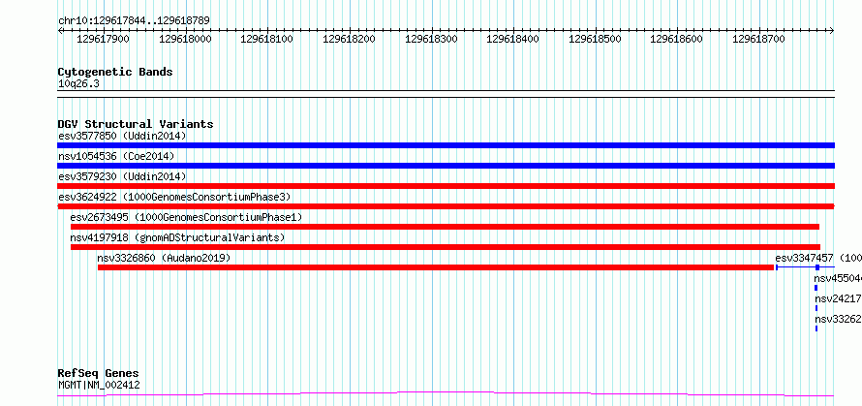Click the blue marker under nsv33262 label
Viewport: 862px width, 406px height.
click(816, 328)
